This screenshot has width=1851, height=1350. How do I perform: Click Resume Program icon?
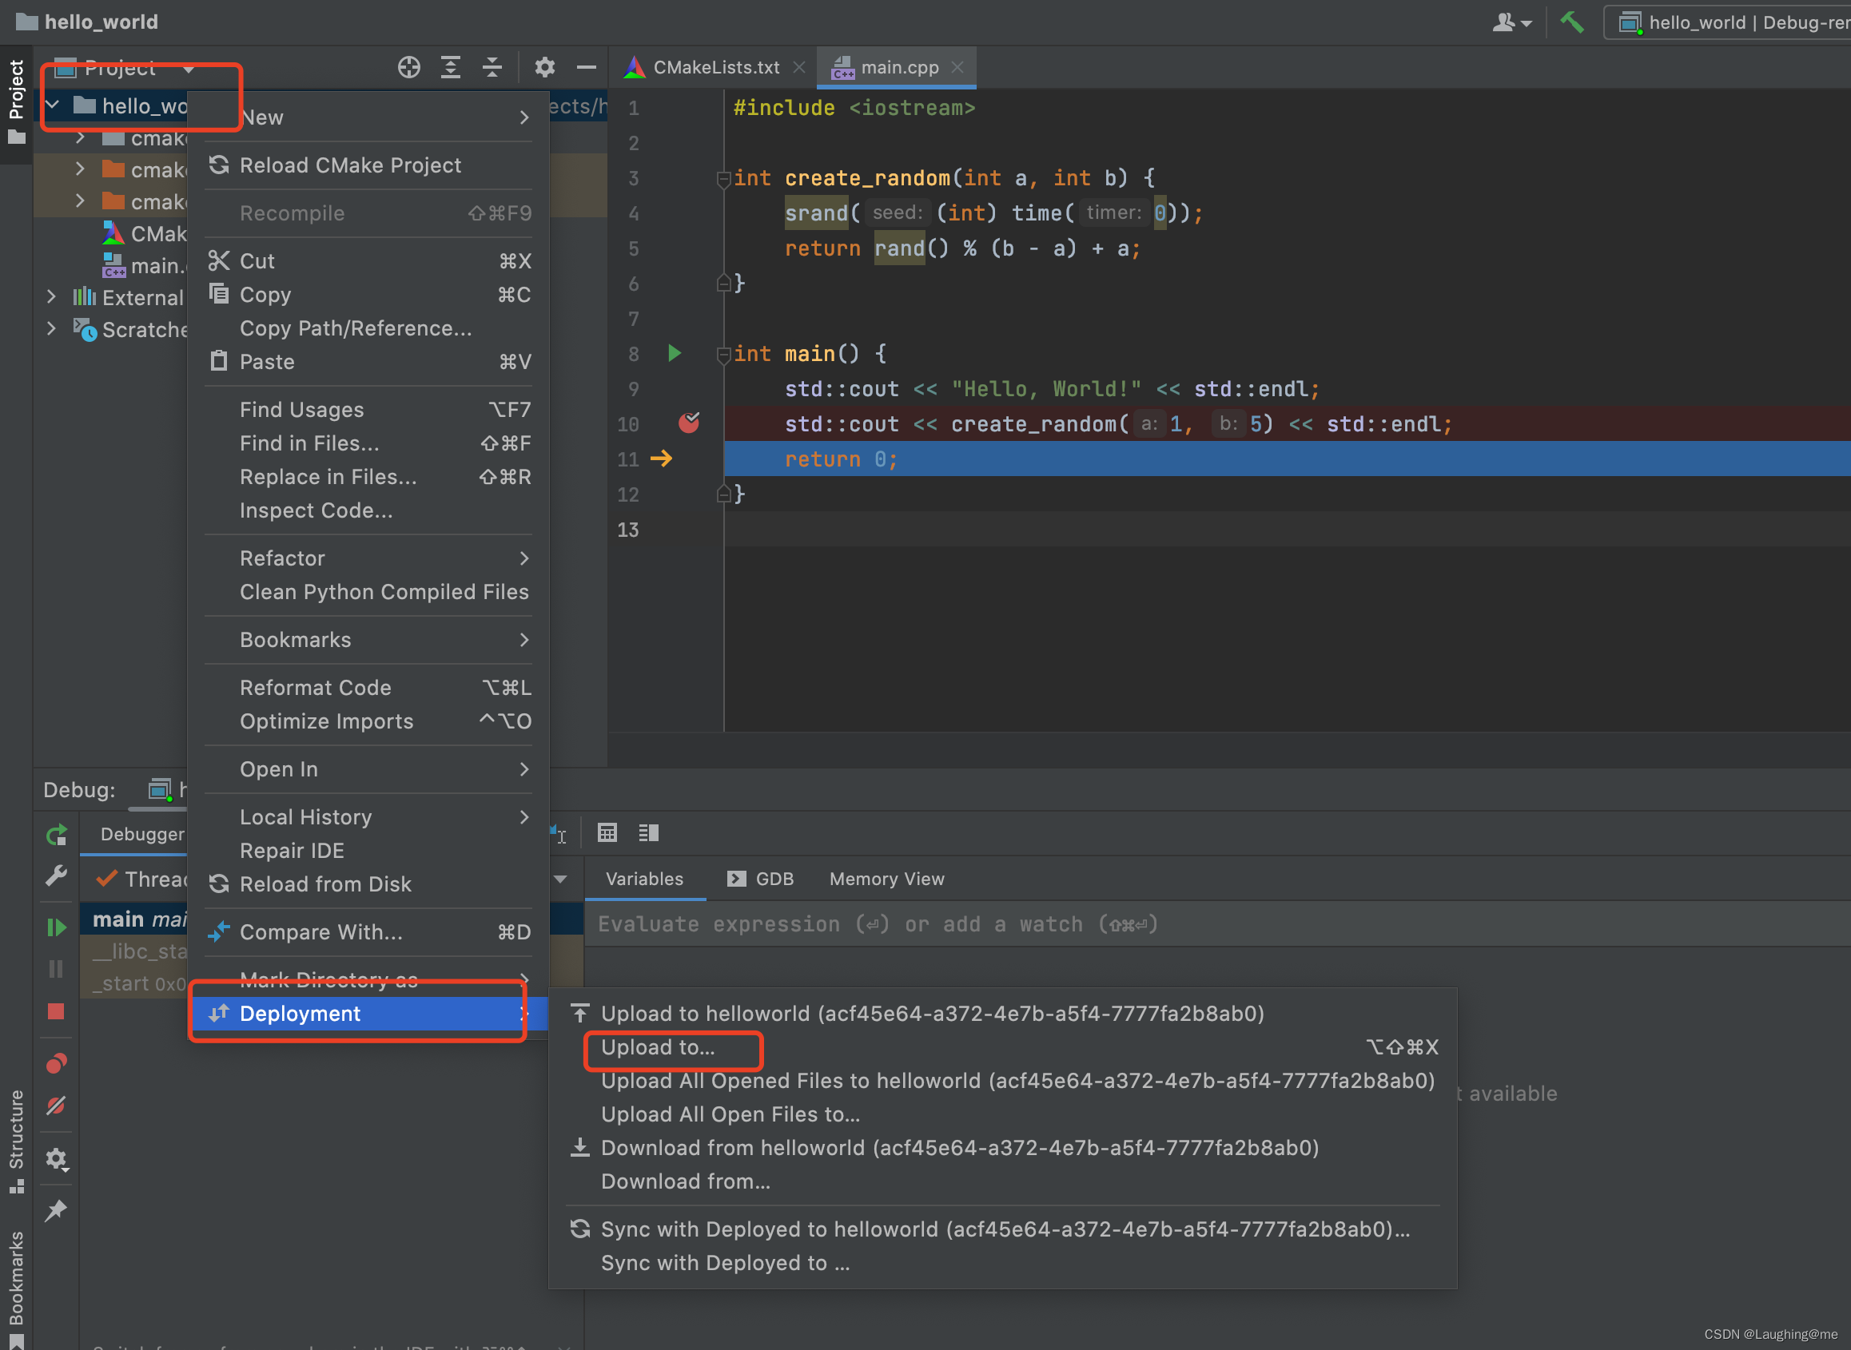57,927
